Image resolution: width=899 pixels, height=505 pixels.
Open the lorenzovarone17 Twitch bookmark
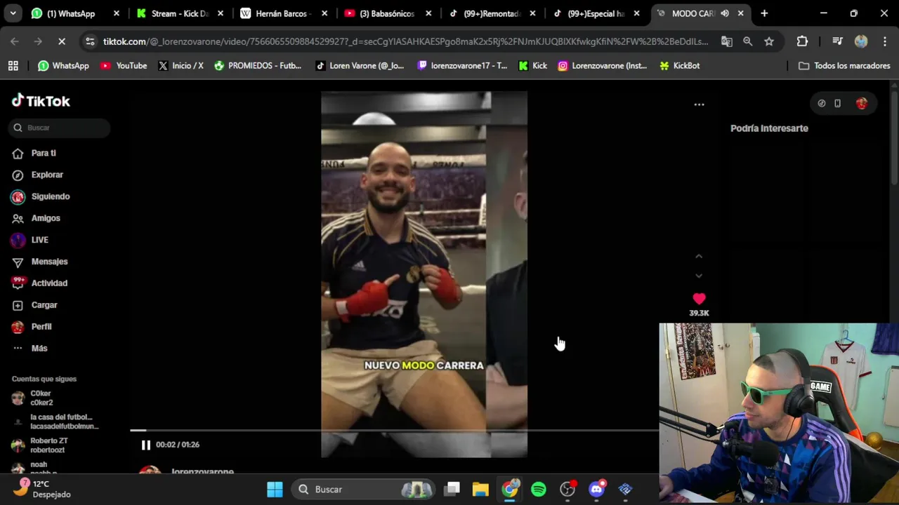[462, 66]
